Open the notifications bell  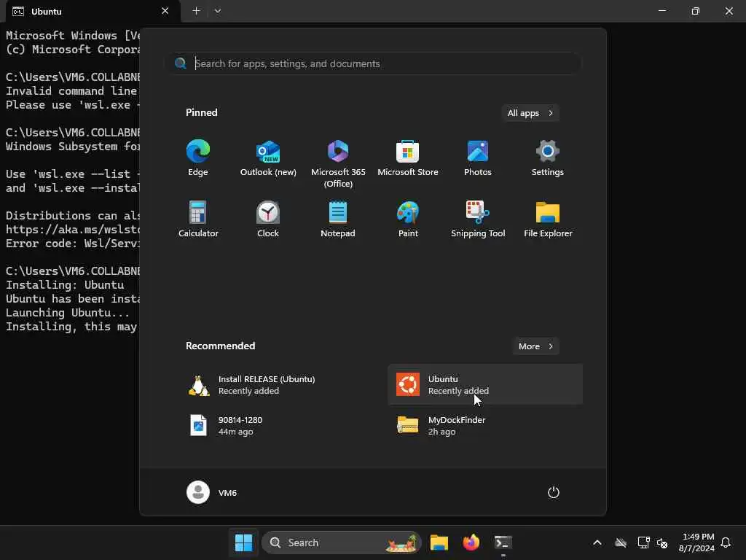pos(726,542)
